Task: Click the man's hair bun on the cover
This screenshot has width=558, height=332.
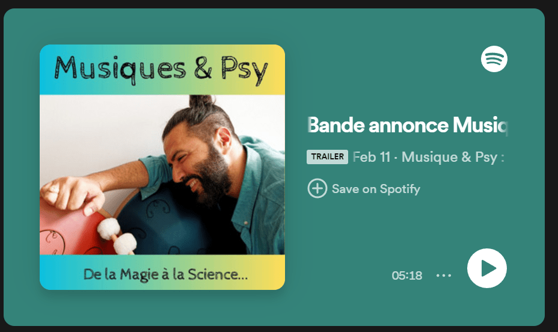Action: coord(201,102)
